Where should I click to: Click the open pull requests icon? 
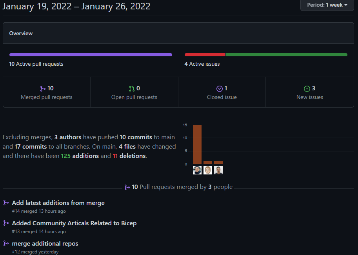tap(132, 89)
